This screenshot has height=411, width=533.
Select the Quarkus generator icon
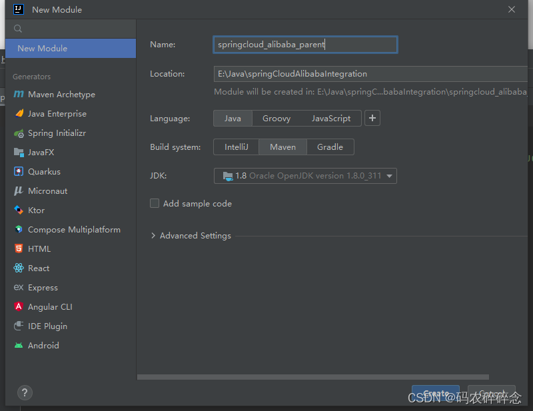19,171
